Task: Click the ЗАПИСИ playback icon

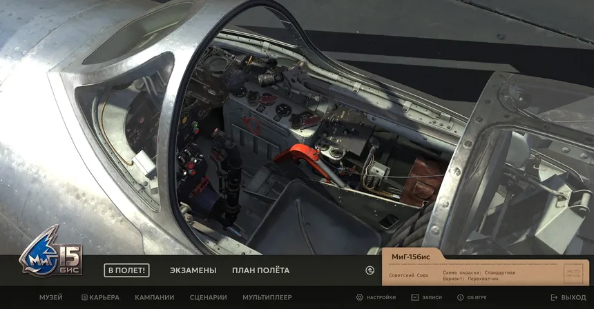Action: [x=414, y=297]
